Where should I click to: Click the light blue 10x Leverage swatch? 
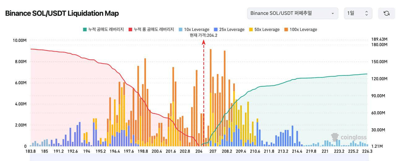(180, 30)
